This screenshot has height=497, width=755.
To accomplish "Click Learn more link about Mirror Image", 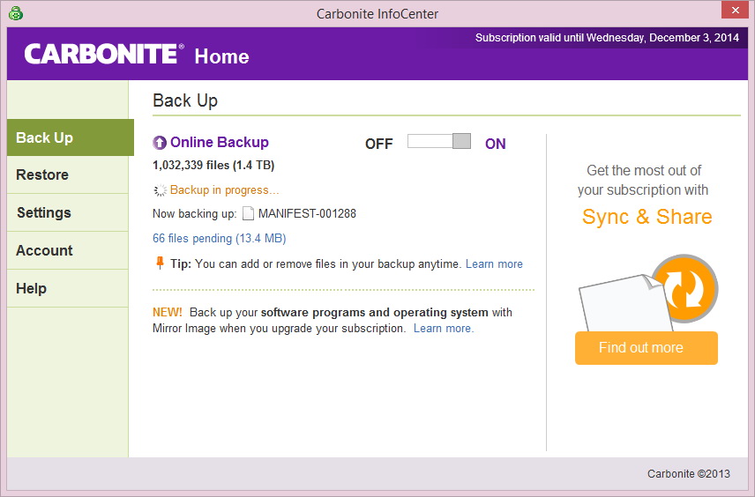I will 444,329.
